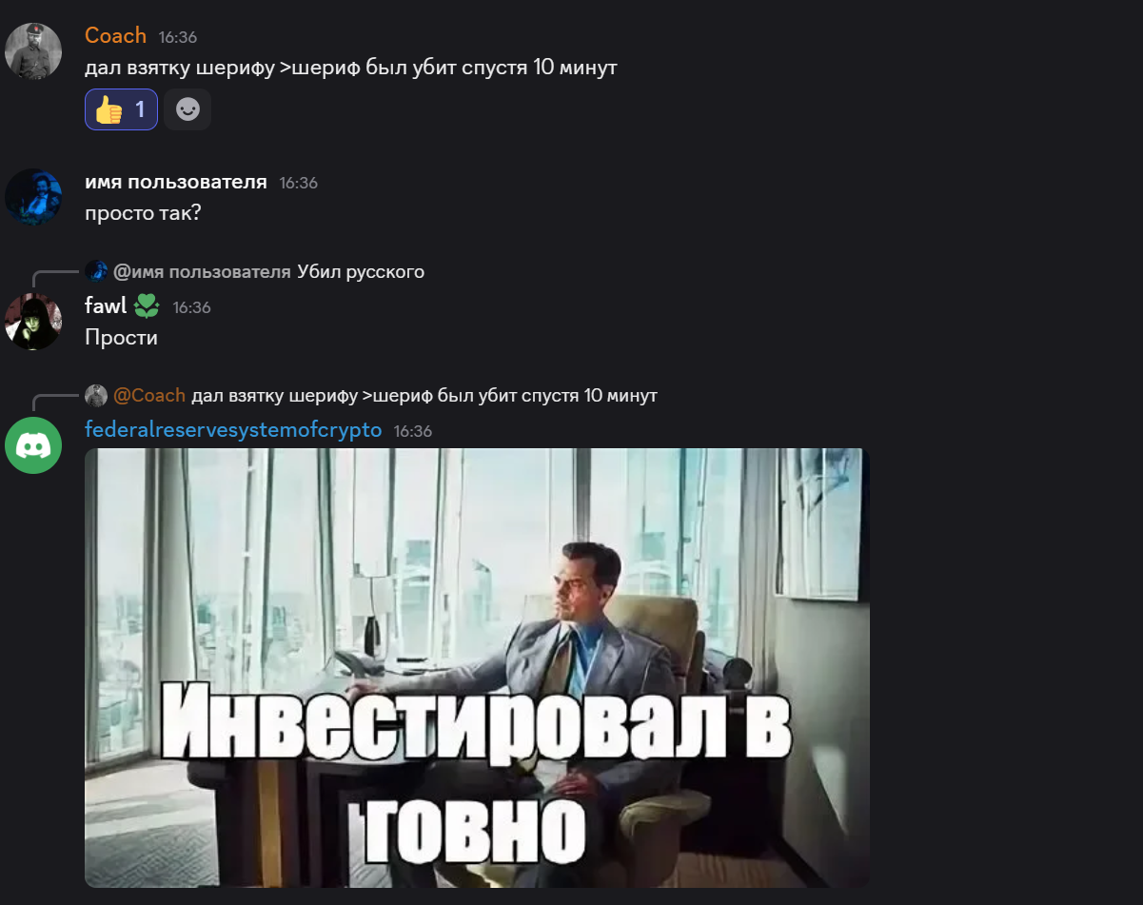Viewport: 1143px width, 905px height.
Task: Jump to quoted message about шериф bribe
Action: pos(424,396)
